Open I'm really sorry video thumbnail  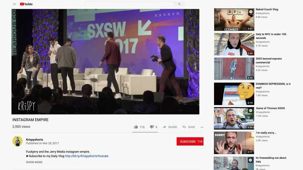(234, 143)
